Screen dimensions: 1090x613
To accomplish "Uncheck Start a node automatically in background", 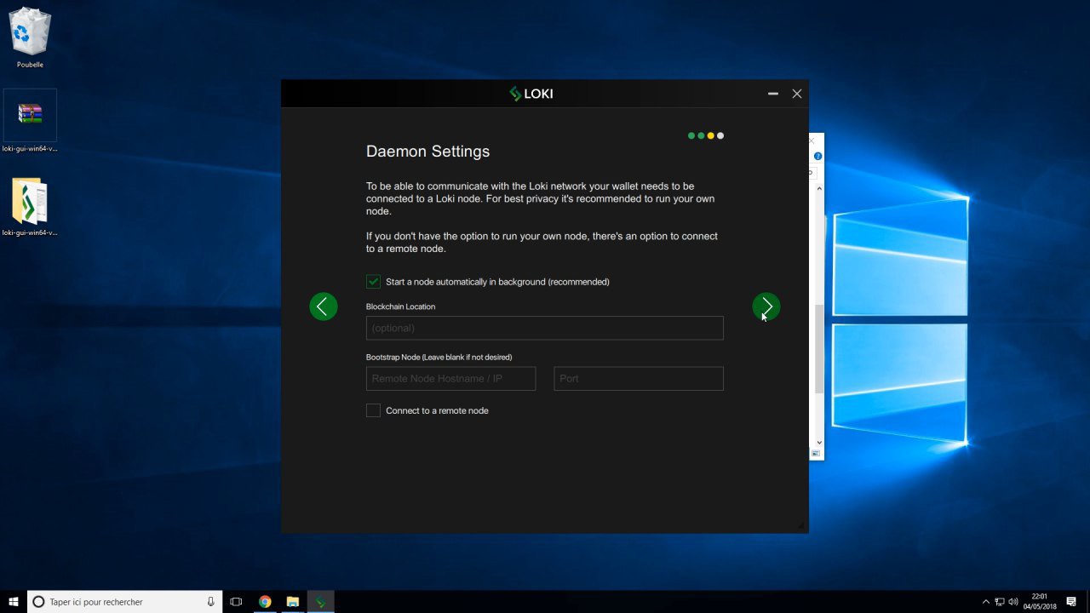I will pos(373,282).
